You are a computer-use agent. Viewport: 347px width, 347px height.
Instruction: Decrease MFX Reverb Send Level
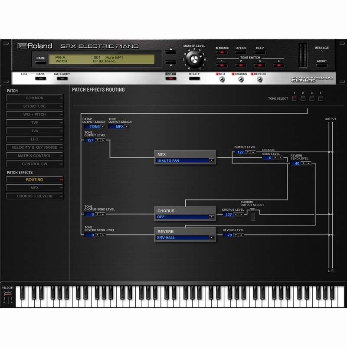[303, 164]
